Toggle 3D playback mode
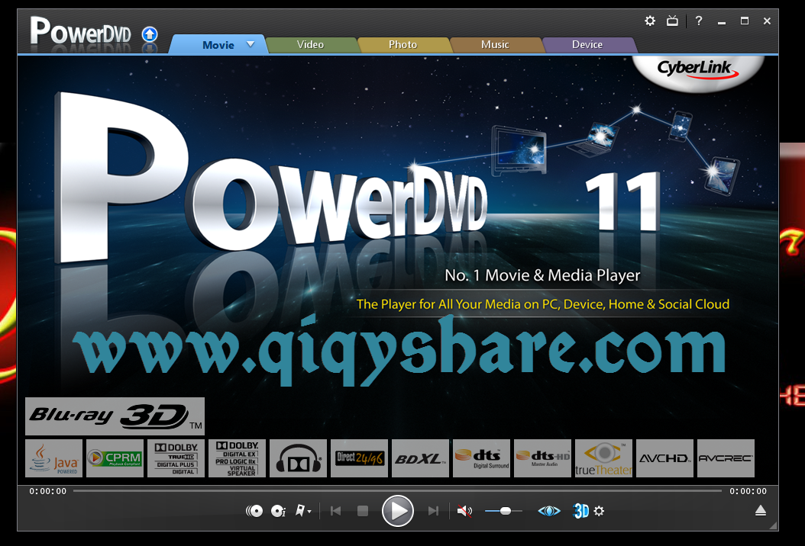This screenshot has width=805, height=546. pyautogui.click(x=580, y=511)
